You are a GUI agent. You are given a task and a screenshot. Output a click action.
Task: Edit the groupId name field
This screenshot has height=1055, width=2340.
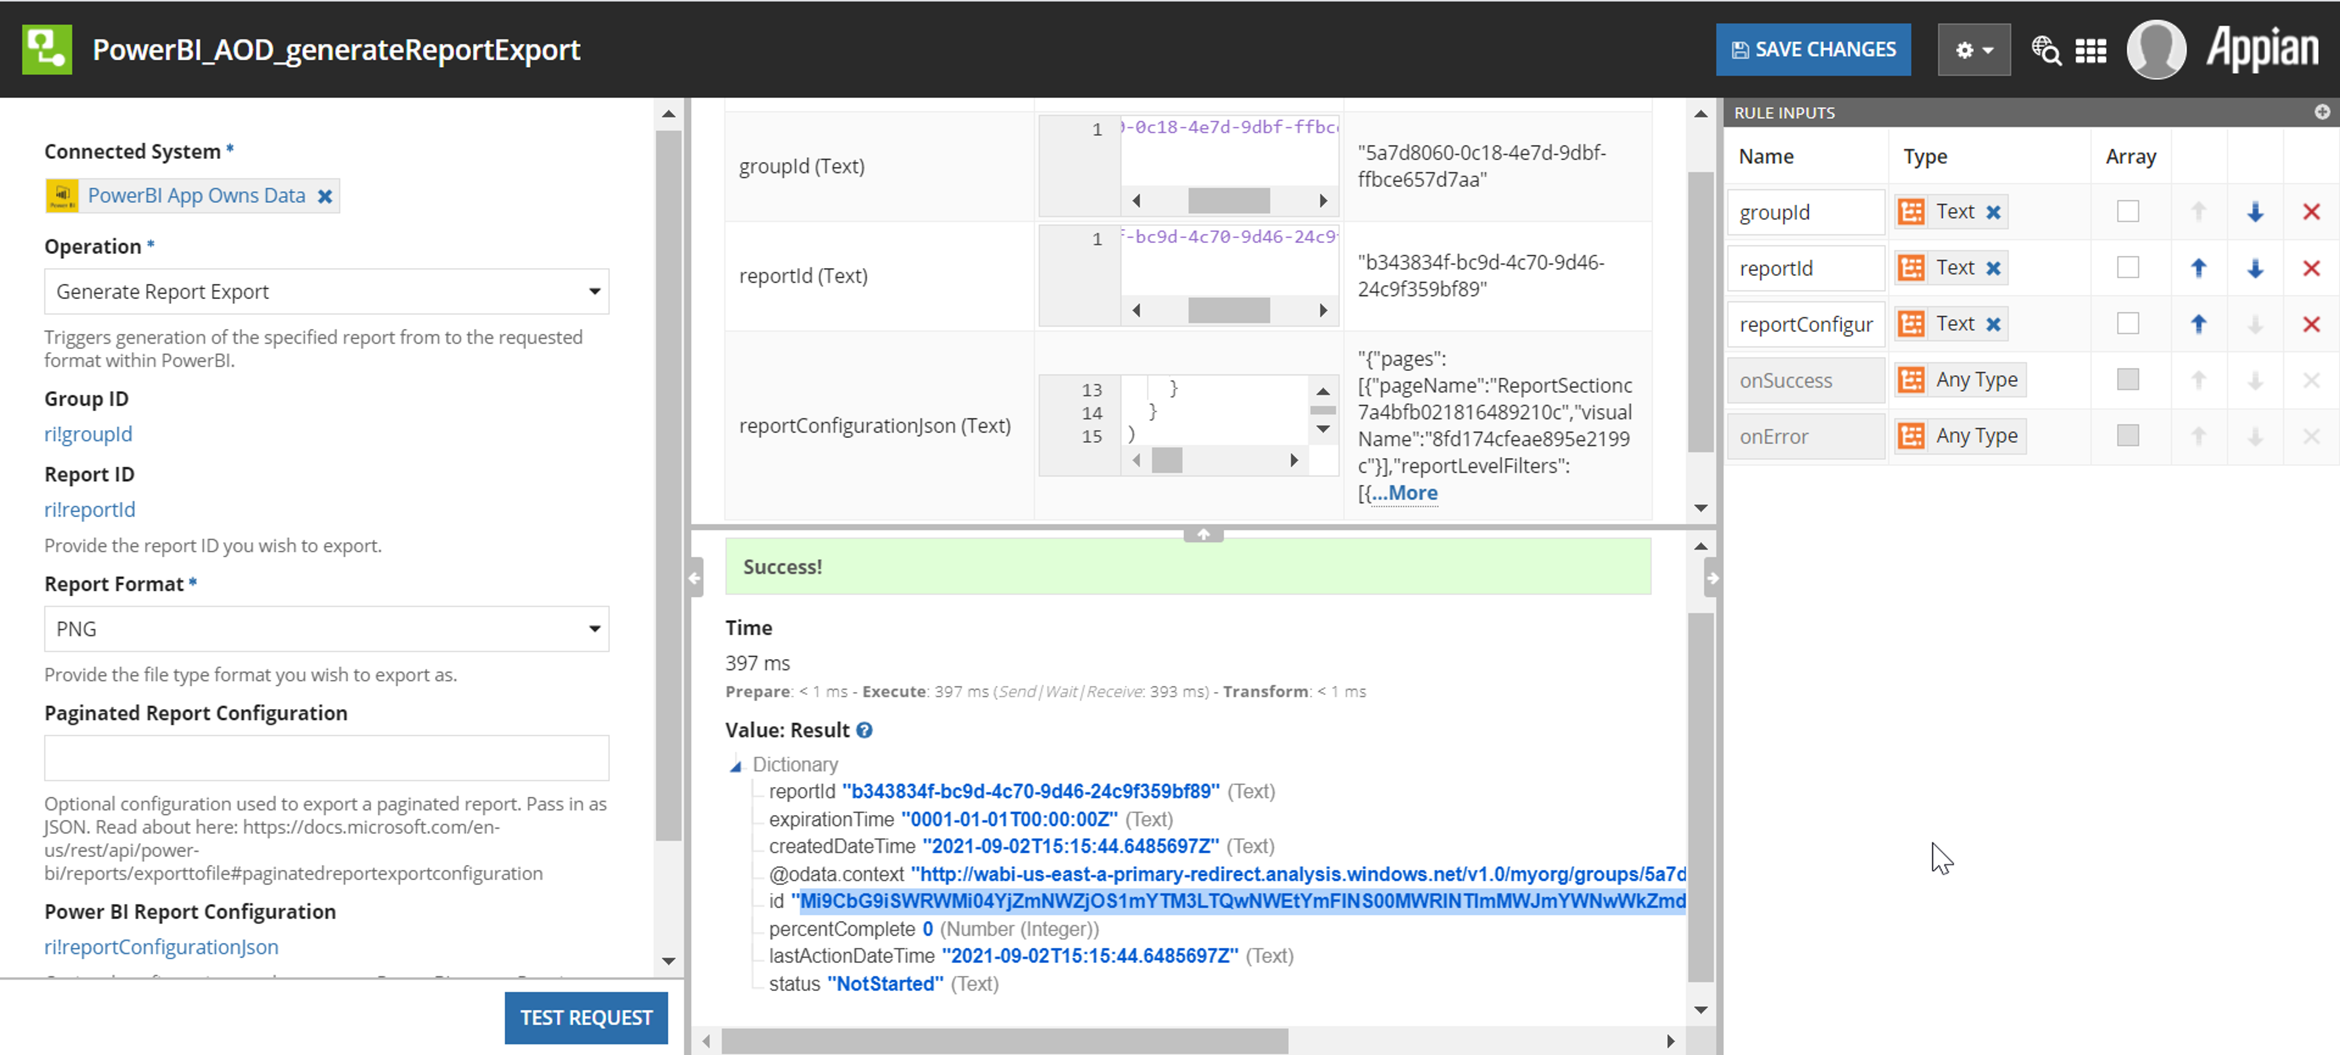[1805, 213]
